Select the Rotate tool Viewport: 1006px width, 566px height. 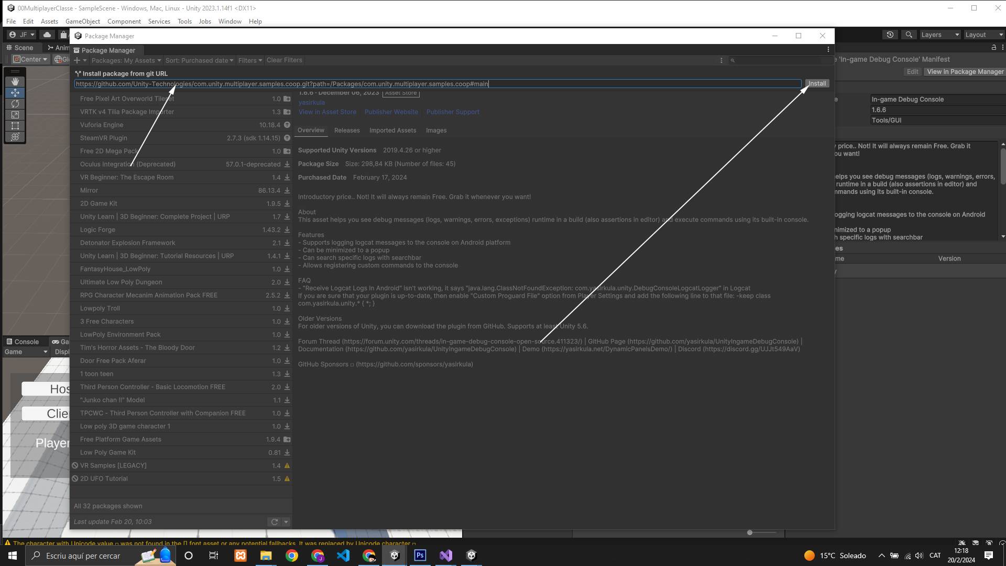click(x=15, y=104)
